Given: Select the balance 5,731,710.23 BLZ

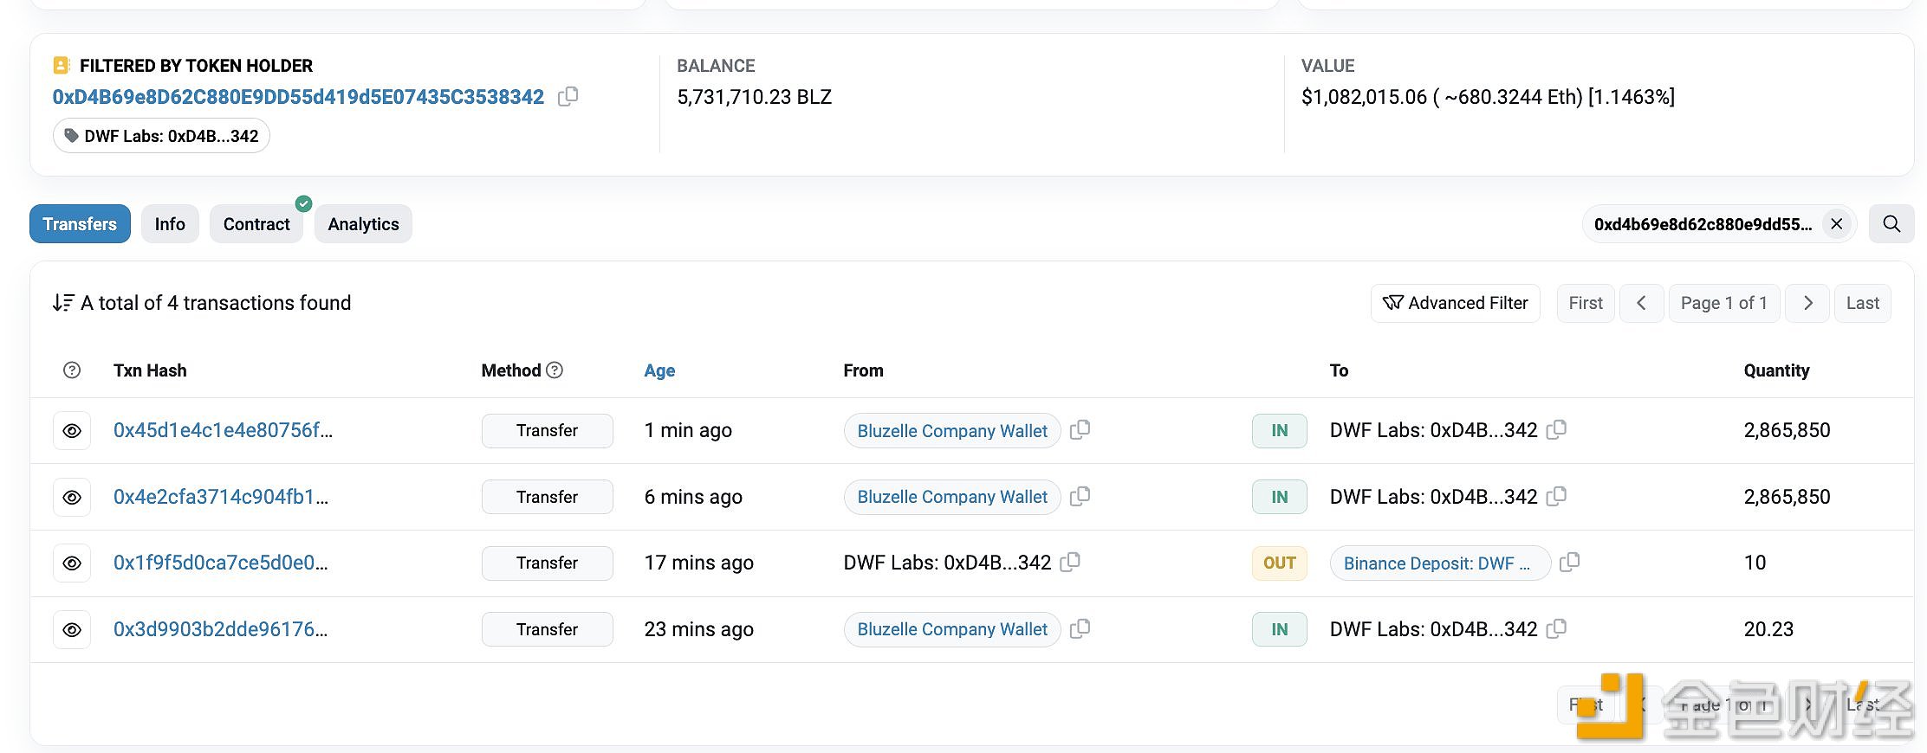Looking at the screenshot, I should tap(754, 97).
